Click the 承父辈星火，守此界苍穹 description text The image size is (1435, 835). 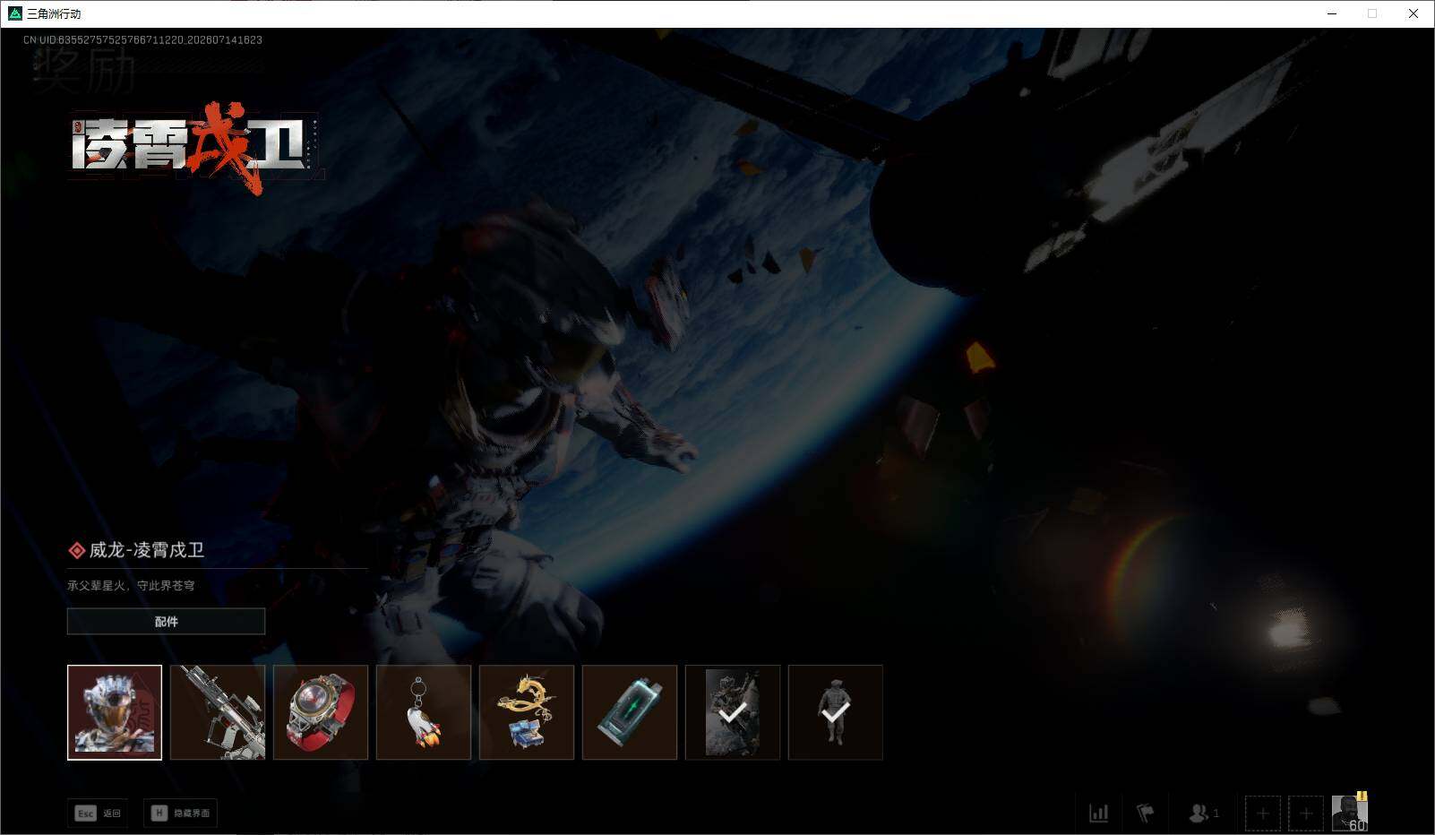[x=131, y=586]
